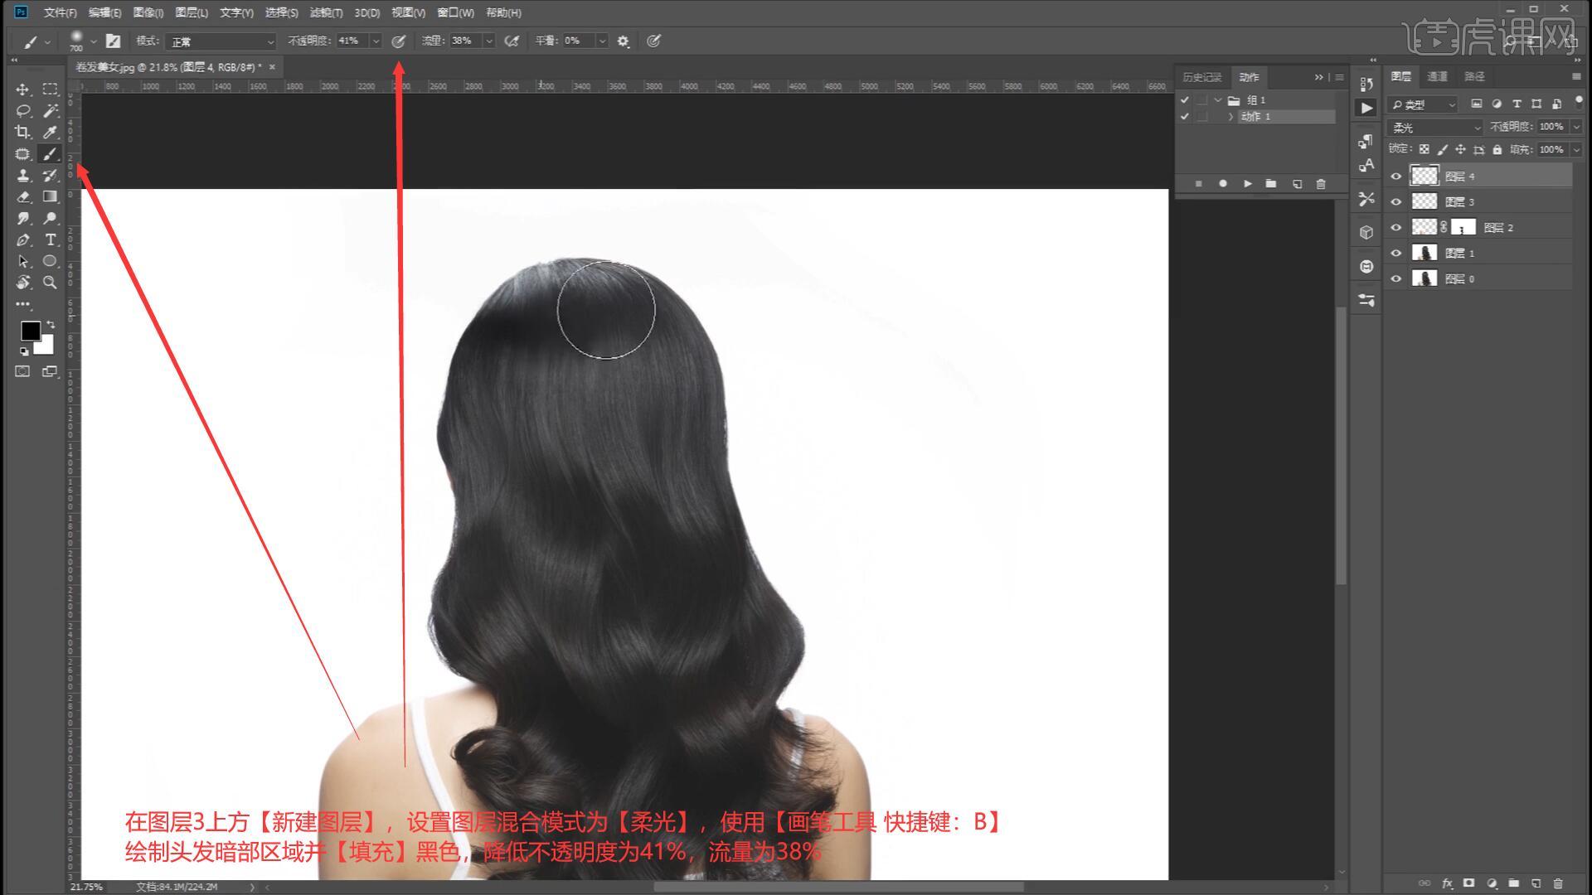This screenshot has width=1592, height=895.
Task: Expand the 动作 1 action steps
Action: 1230,117
